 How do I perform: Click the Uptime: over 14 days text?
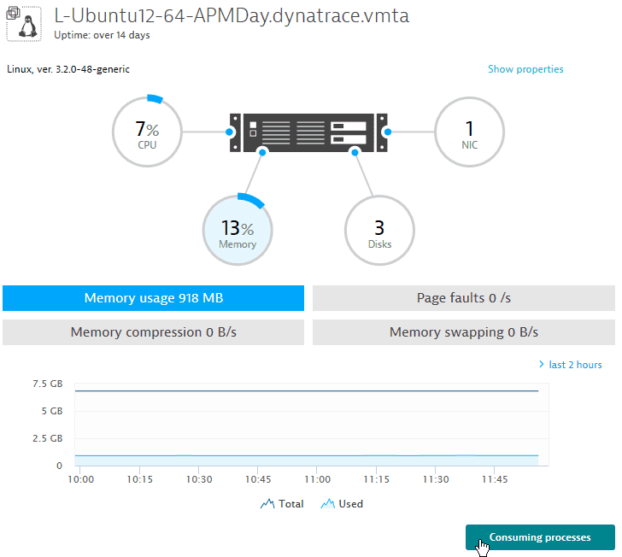point(102,35)
